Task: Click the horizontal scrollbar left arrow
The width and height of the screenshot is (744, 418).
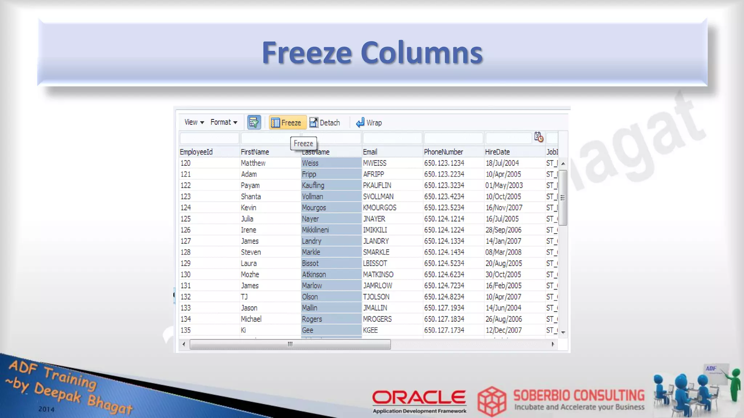Action: tap(184, 344)
